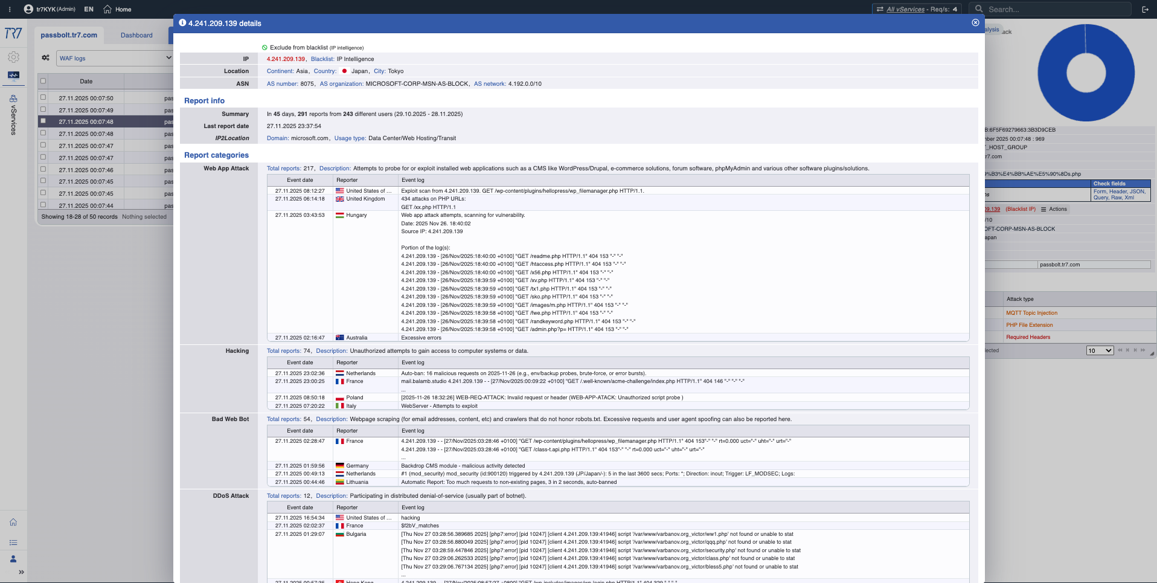Expand sidebar with double chevron icon
The width and height of the screenshot is (1157, 583).
pos(21,572)
